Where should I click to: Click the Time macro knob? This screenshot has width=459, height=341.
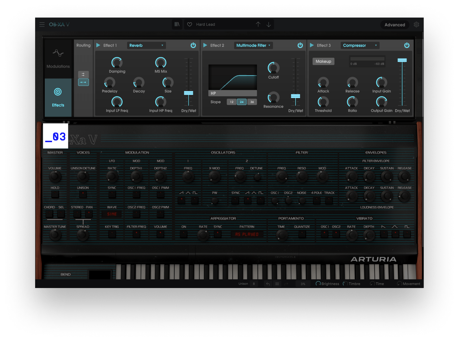click(x=372, y=284)
